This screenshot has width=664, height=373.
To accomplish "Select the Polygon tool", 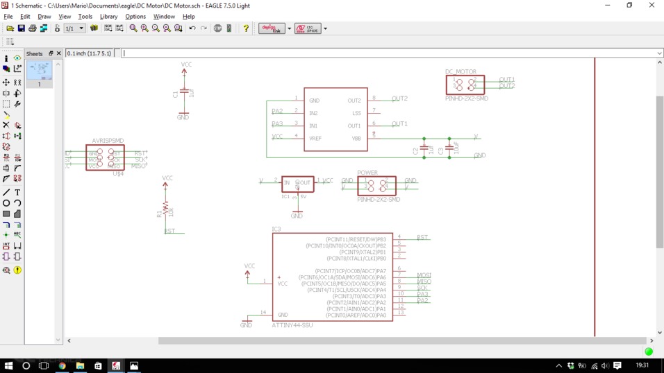I will pos(17,214).
